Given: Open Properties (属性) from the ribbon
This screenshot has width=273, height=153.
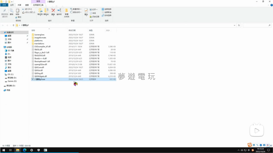Looking at the screenshot, I should [x=86, y=11].
